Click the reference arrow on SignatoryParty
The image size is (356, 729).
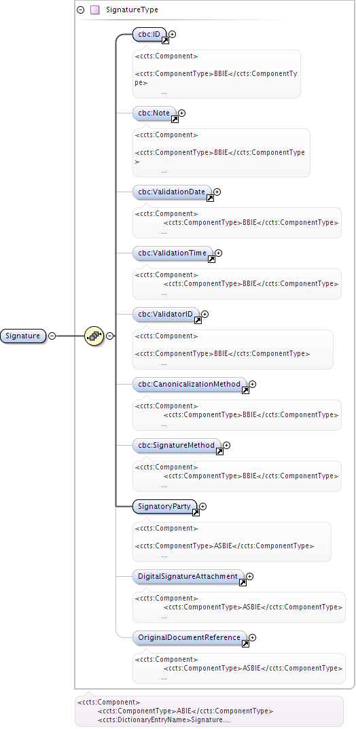click(x=196, y=513)
